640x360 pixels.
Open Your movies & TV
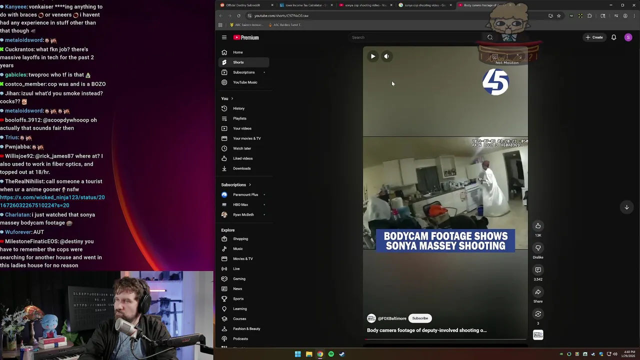click(244, 138)
